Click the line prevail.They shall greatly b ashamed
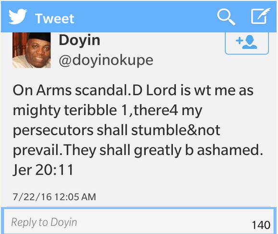The width and height of the screenshot is (278, 234). (x=138, y=150)
